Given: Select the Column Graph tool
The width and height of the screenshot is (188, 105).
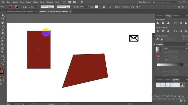Looking at the screenshot, I should (3, 56).
